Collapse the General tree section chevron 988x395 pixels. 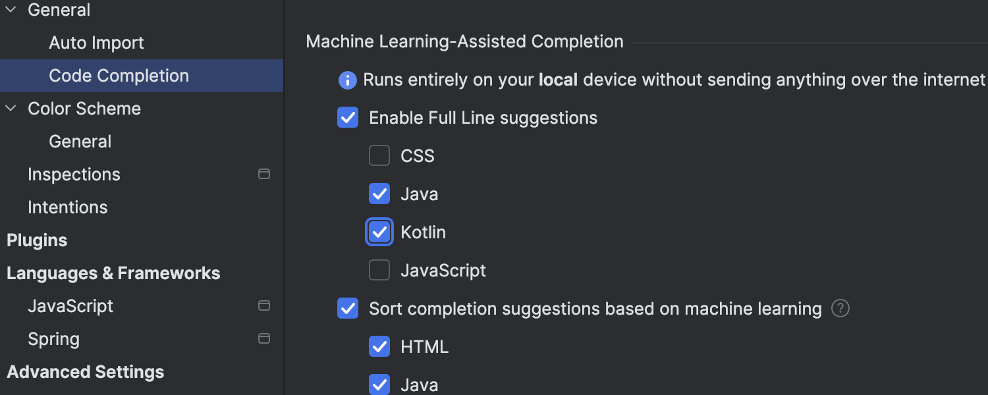(11, 10)
